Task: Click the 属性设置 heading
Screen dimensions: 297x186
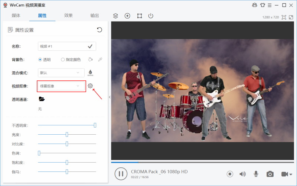Action: pyautogui.click(x=24, y=30)
